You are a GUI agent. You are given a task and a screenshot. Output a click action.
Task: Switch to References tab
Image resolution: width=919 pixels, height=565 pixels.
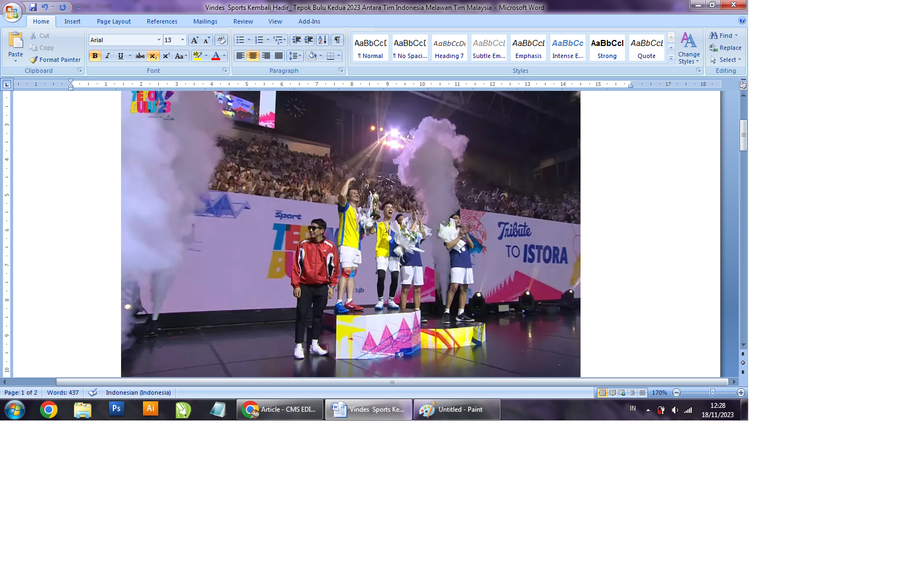tap(162, 21)
